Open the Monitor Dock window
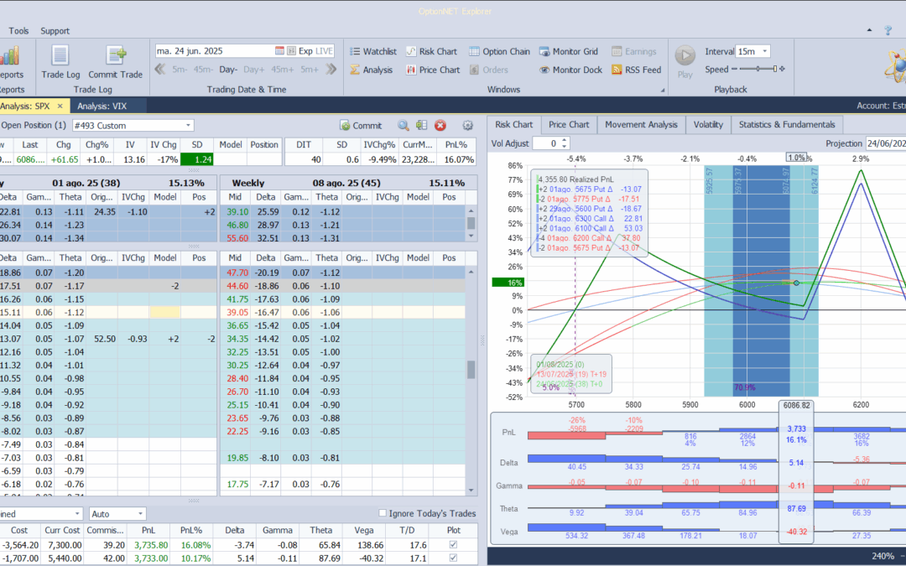Screen dimensions: 906x566 click(571, 70)
